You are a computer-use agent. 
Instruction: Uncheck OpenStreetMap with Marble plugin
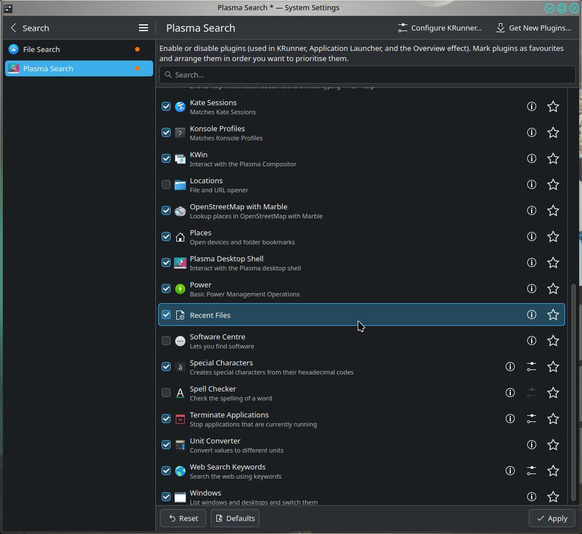pyautogui.click(x=166, y=210)
